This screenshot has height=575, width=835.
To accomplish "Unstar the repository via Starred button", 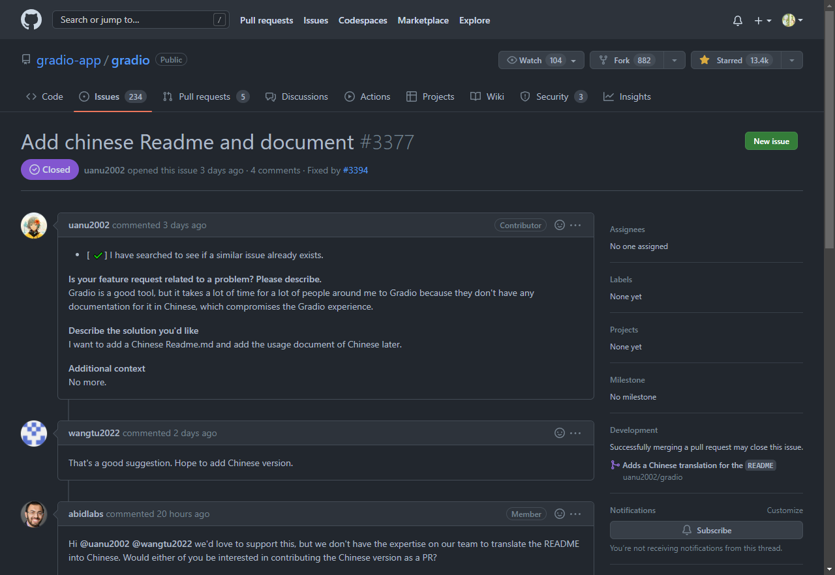I will [735, 60].
